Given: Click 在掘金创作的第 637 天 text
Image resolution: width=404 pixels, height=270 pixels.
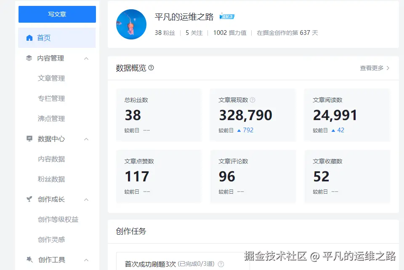Looking at the screenshot, I should (x=287, y=33).
